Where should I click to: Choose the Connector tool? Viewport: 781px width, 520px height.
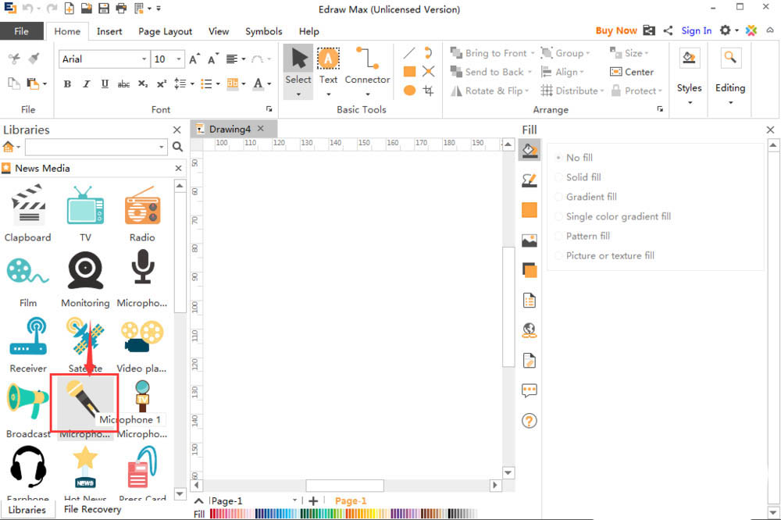point(367,66)
